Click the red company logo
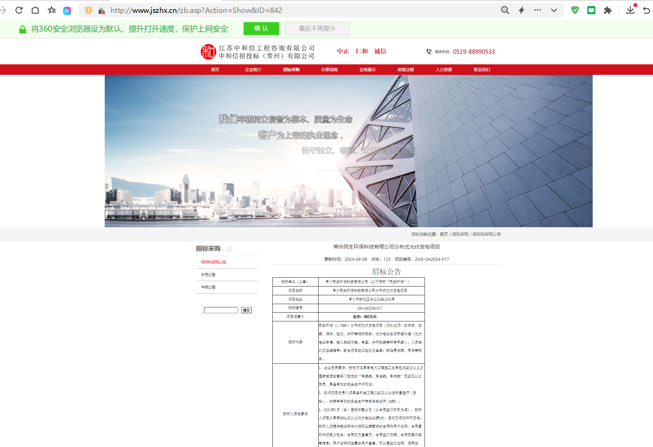This screenshot has width=653, height=447. pos(208,52)
